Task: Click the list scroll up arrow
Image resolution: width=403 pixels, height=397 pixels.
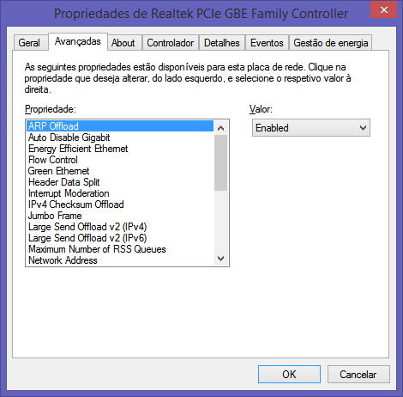Action: 220,128
